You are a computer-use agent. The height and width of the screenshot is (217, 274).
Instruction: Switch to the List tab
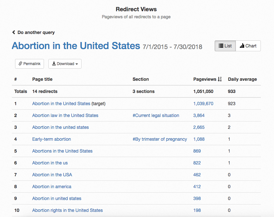[225, 46]
